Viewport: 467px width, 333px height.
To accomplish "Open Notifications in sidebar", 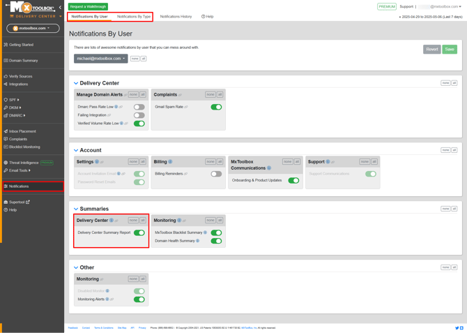I will 33,186.
